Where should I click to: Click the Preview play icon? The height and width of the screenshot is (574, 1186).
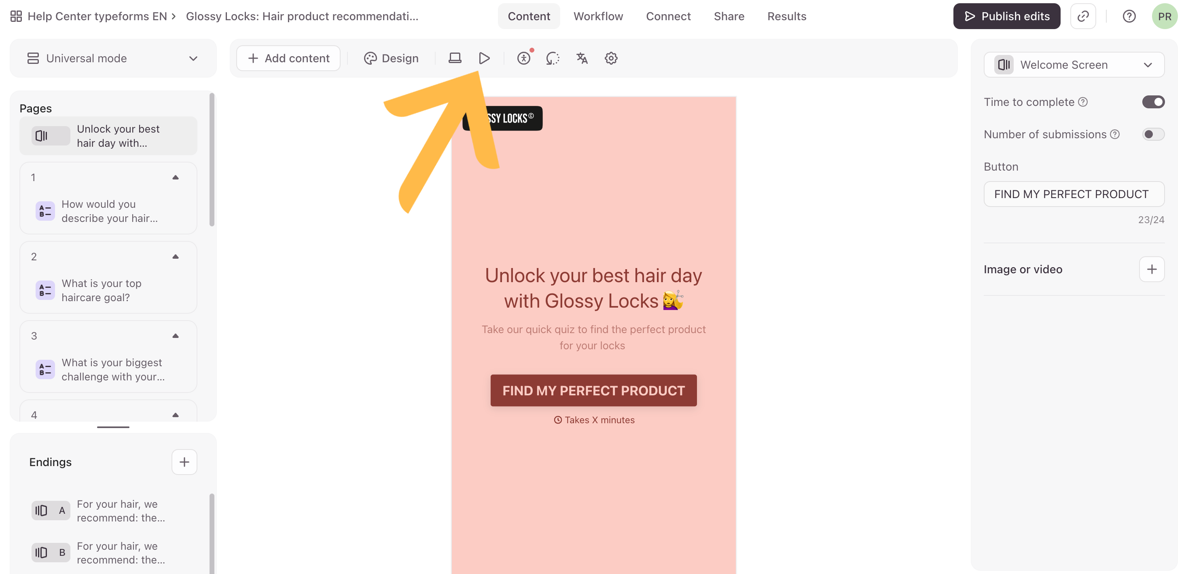[484, 59]
